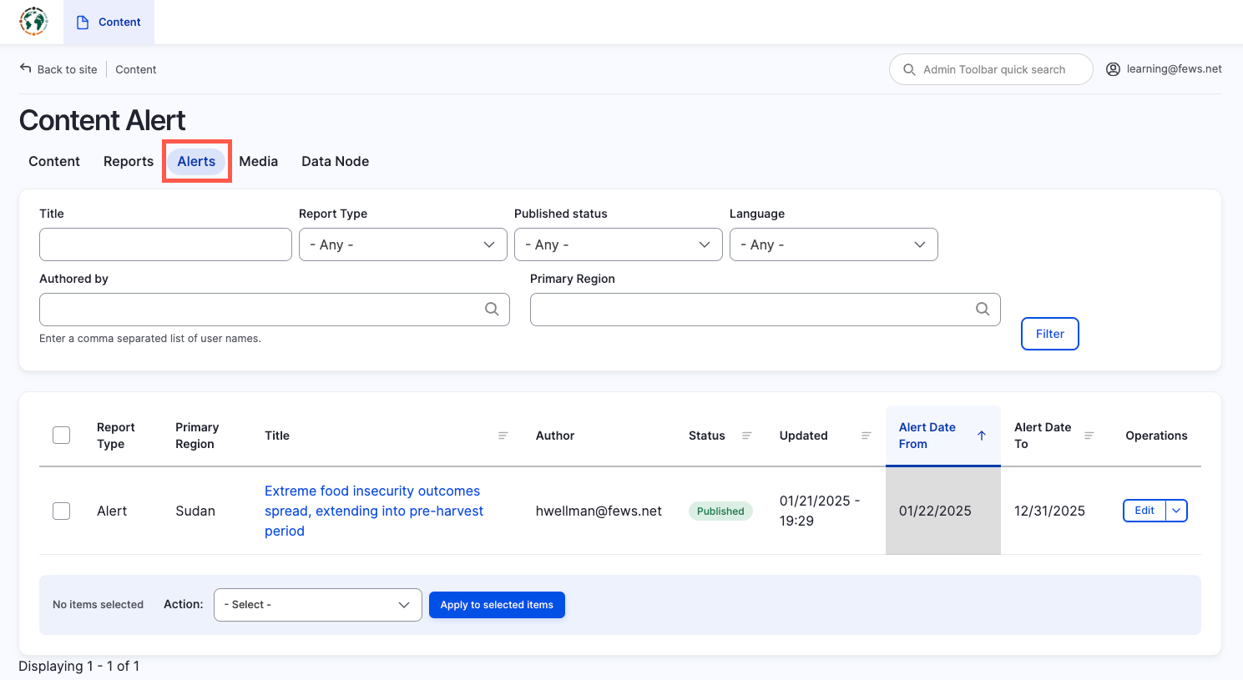The image size is (1243, 680).
Task: Click the sort icon beside Updated column
Action: click(867, 436)
